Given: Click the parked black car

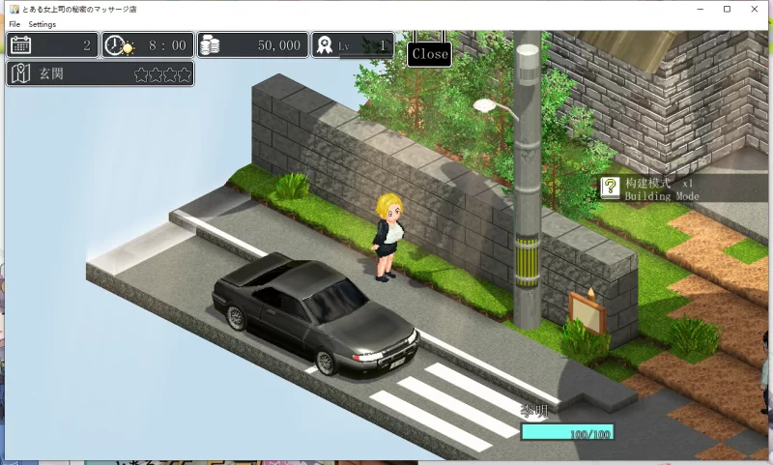Looking at the screenshot, I should pos(316,313).
